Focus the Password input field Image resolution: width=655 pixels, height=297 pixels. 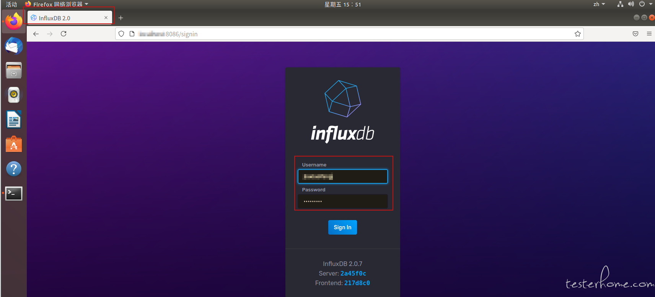[x=343, y=201]
